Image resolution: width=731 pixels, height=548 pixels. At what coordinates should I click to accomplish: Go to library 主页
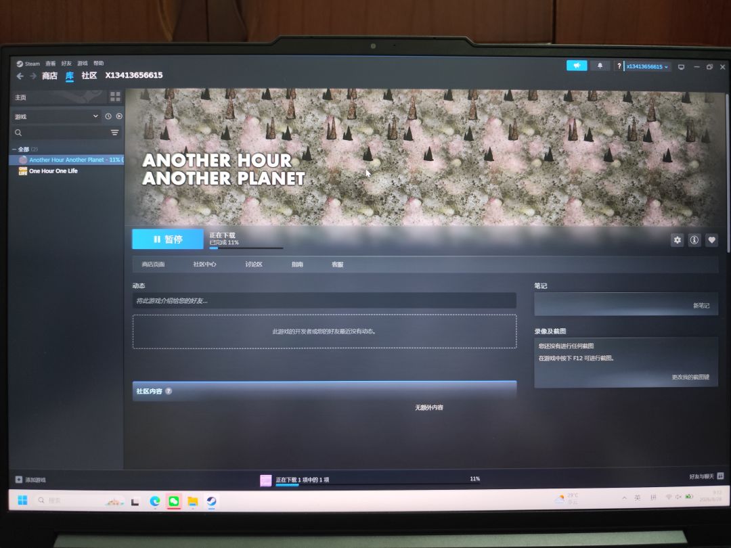pos(58,97)
